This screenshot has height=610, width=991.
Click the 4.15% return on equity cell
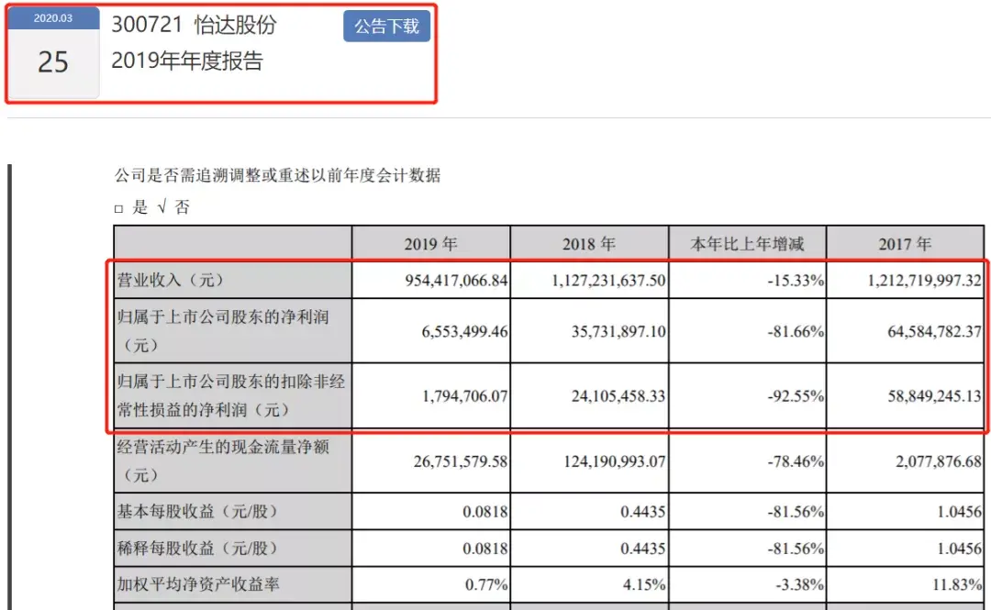tap(588, 584)
